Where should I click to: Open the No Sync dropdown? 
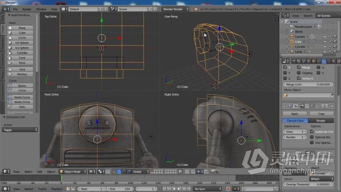tap(208, 189)
